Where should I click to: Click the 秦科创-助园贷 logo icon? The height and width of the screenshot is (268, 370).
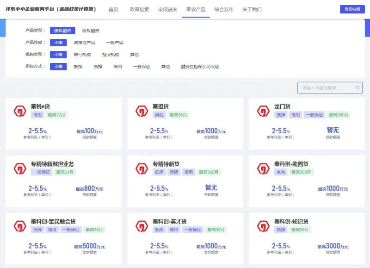pos(263,168)
